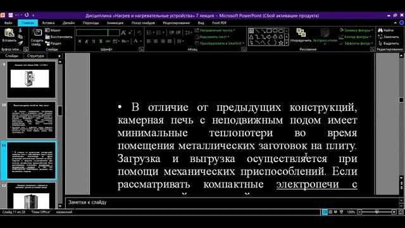Toggle text shadow (abc) formatting
Screen dimensions: 405x228
pyautogui.click(x=108, y=41)
